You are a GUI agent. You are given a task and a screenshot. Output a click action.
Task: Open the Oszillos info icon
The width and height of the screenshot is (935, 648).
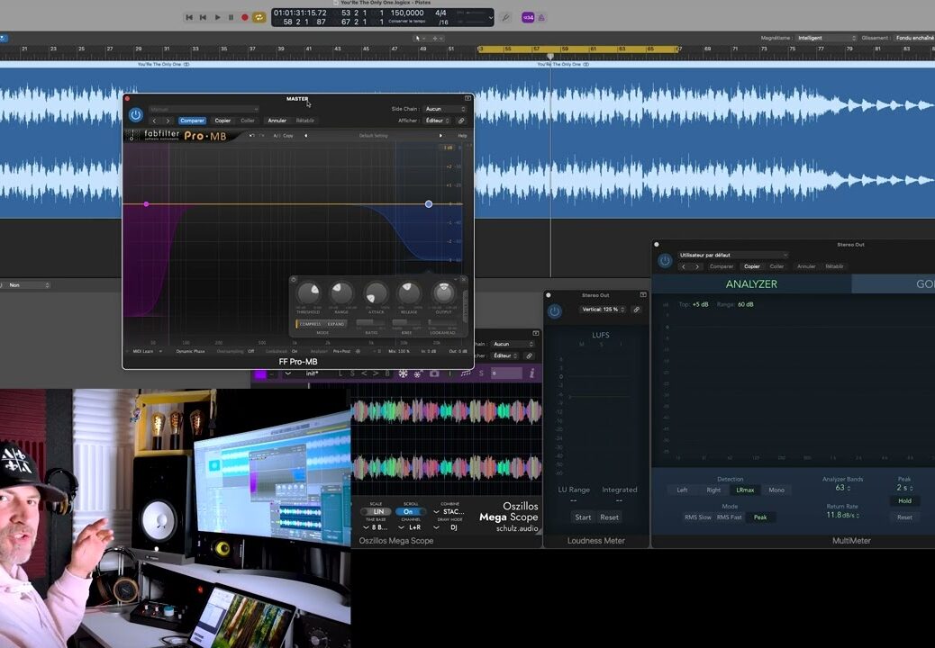(x=531, y=373)
